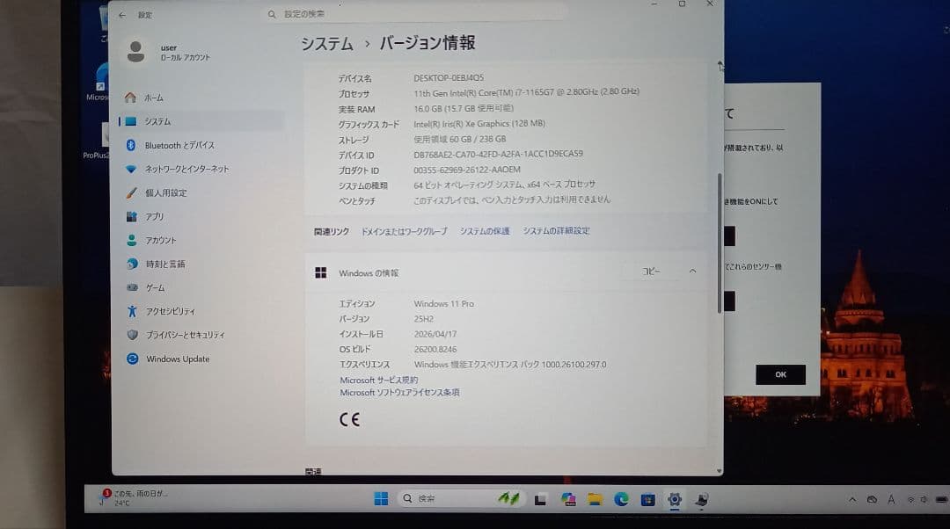Click the Settings gear on the taskbar
Image resolution: width=950 pixels, height=529 pixels.
click(675, 499)
